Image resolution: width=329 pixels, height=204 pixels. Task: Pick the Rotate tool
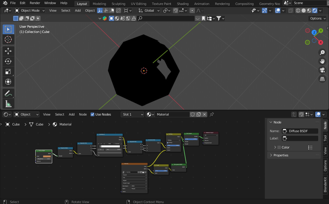coord(8,61)
